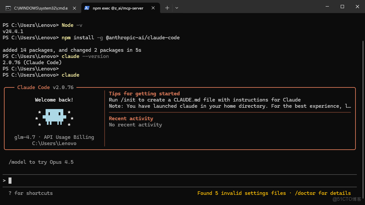Screen dimensions: 365x205
Task: Switch to the cmd.exe tab
Action: coord(39,8)
